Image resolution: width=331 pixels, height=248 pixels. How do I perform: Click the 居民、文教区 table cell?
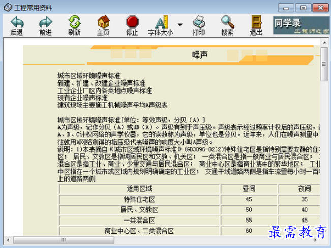click(139, 210)
